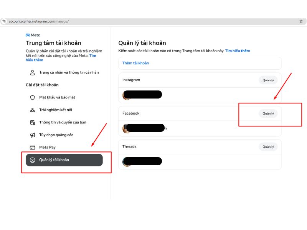
Task: Click the Trung tâm tài khoản heading
Action: click(x=53, y=43)
